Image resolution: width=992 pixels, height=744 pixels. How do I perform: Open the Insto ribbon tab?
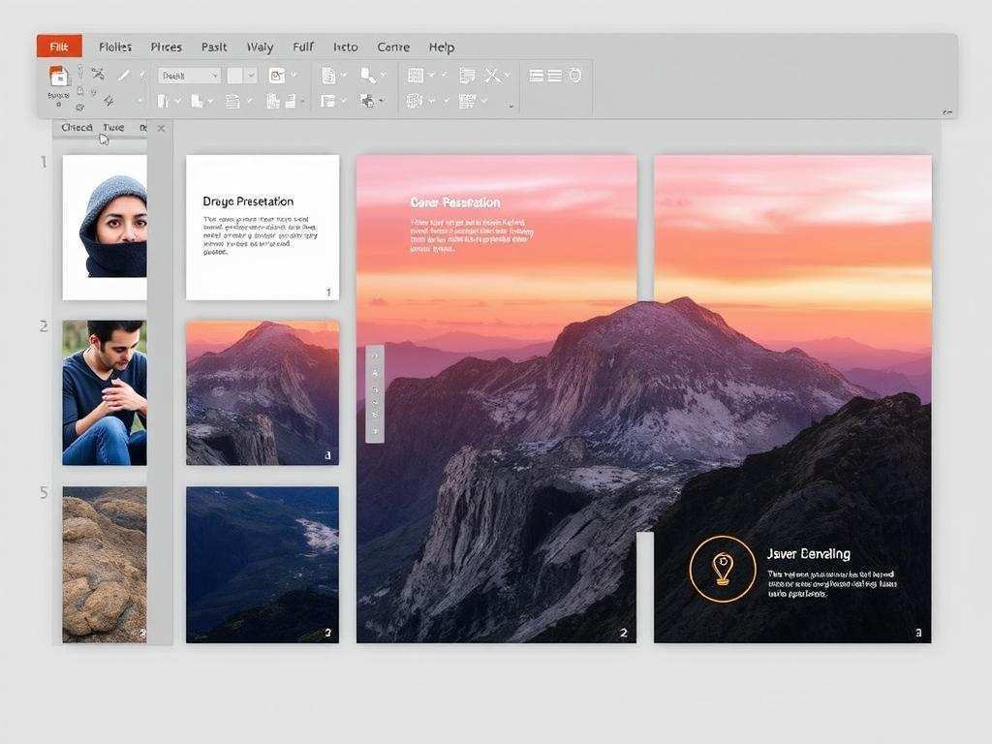pyautogui.click(x=345, y=46)
